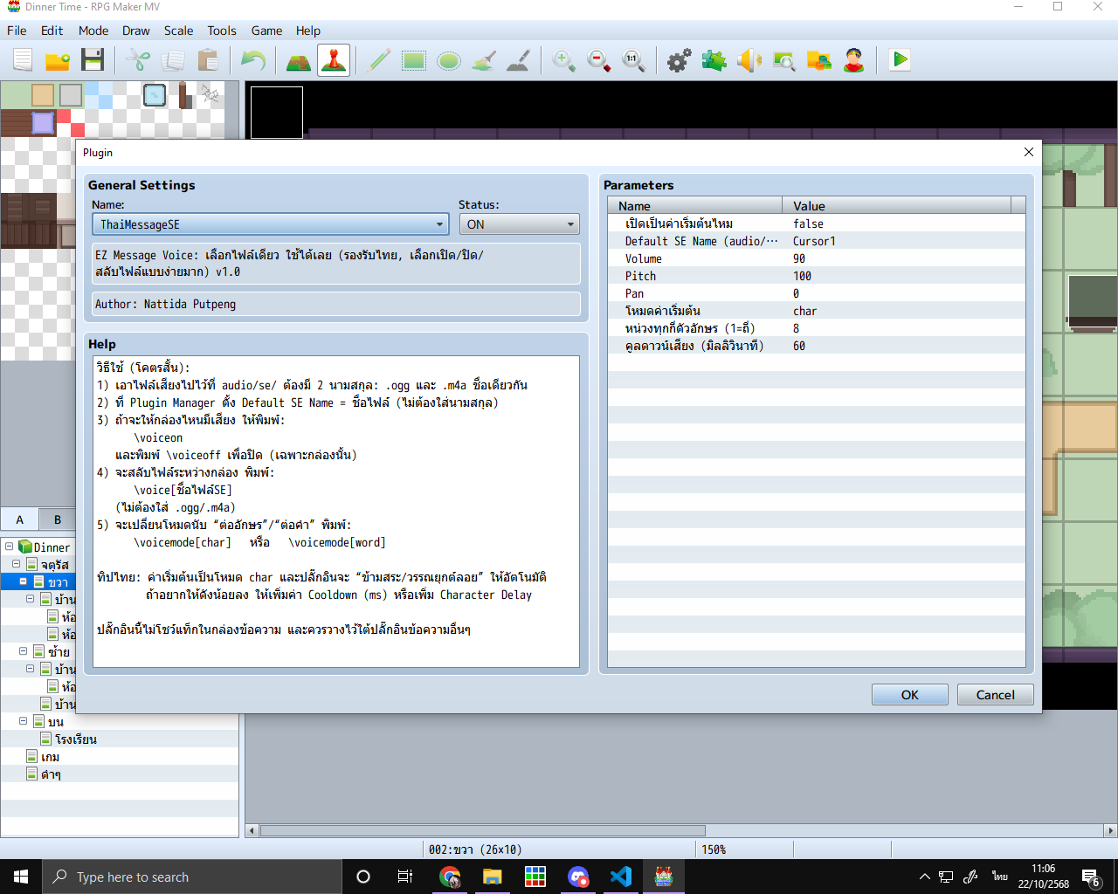1118x894 pixels.
Task: Open the Help menu
Action: [x=308, y=31]
